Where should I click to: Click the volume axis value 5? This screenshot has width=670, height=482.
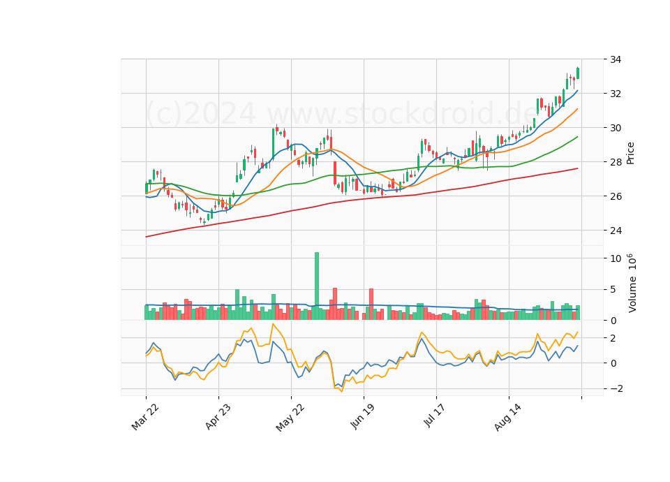613,290
